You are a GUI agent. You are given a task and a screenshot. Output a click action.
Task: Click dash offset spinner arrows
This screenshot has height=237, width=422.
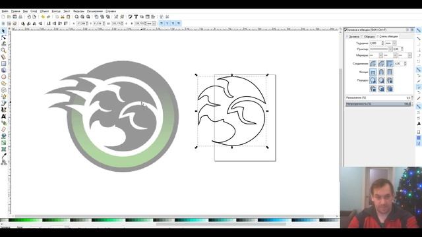[402, 49]
